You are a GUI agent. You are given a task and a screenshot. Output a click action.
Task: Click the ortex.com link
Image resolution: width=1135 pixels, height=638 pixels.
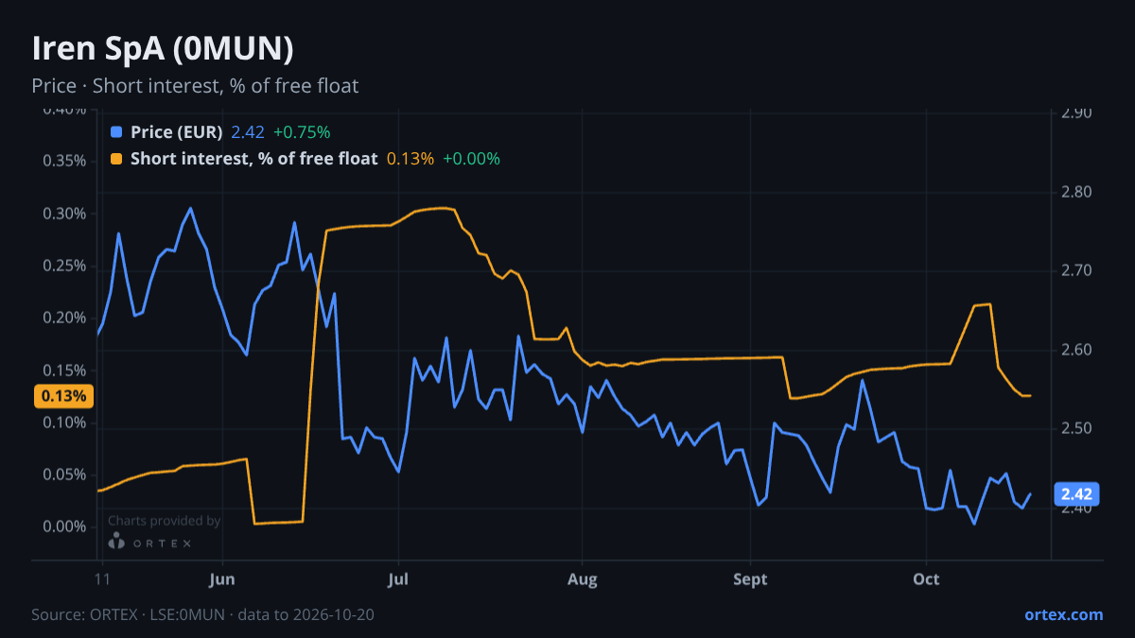pyautogui.click(x=1063, y=614)
